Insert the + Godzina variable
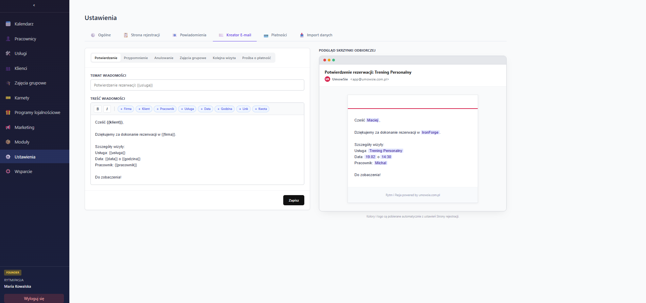 coord(225,109)
